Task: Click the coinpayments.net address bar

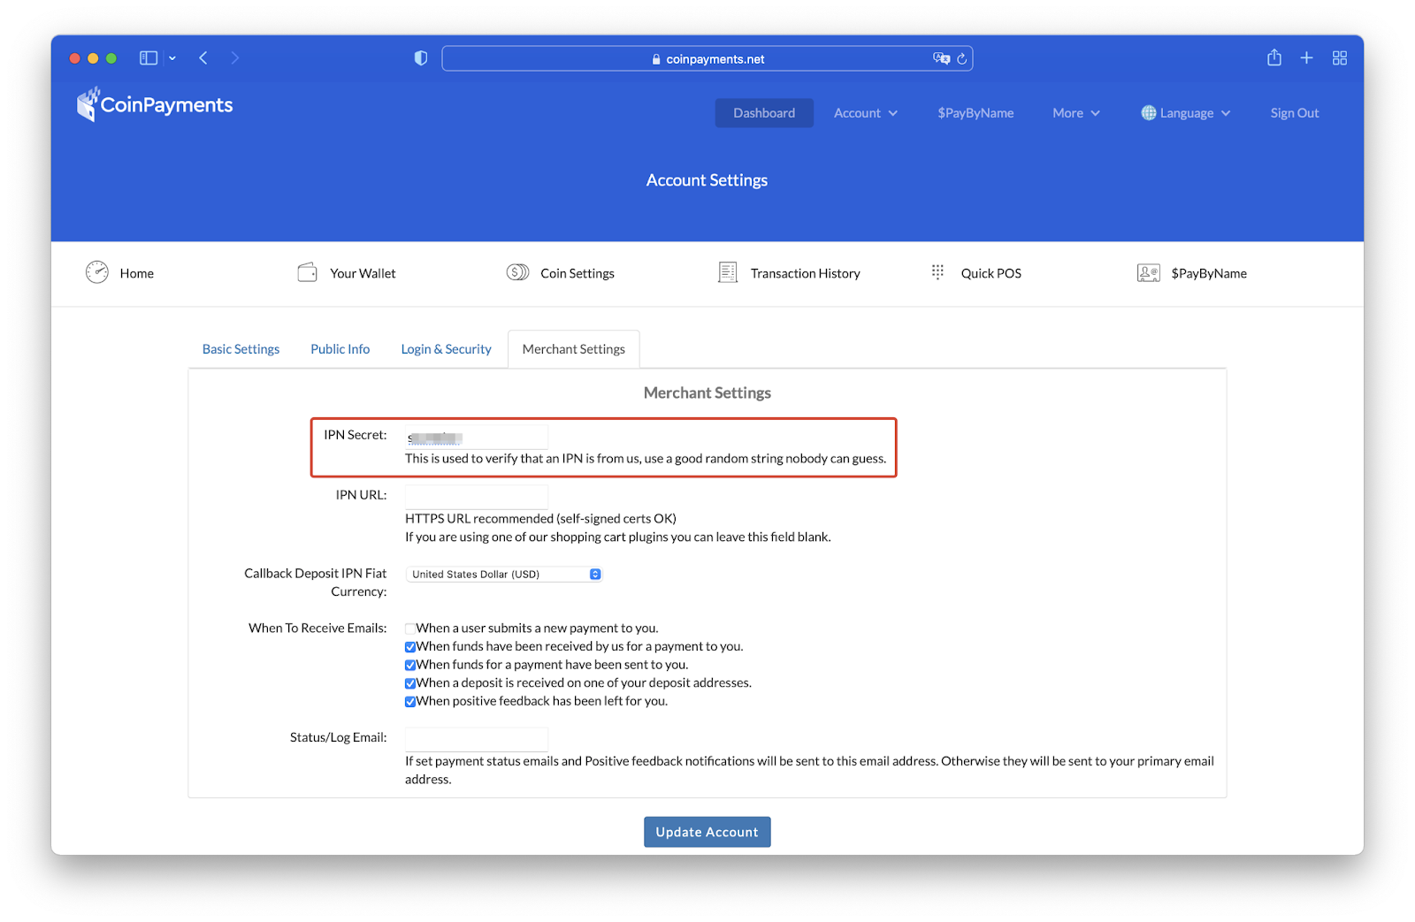Action: click(707, 58)
